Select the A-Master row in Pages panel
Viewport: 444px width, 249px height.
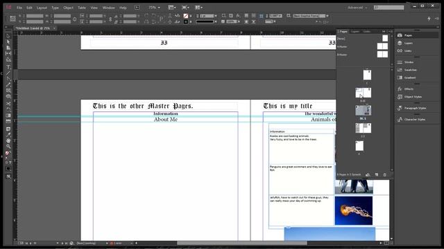click(362, 46)
